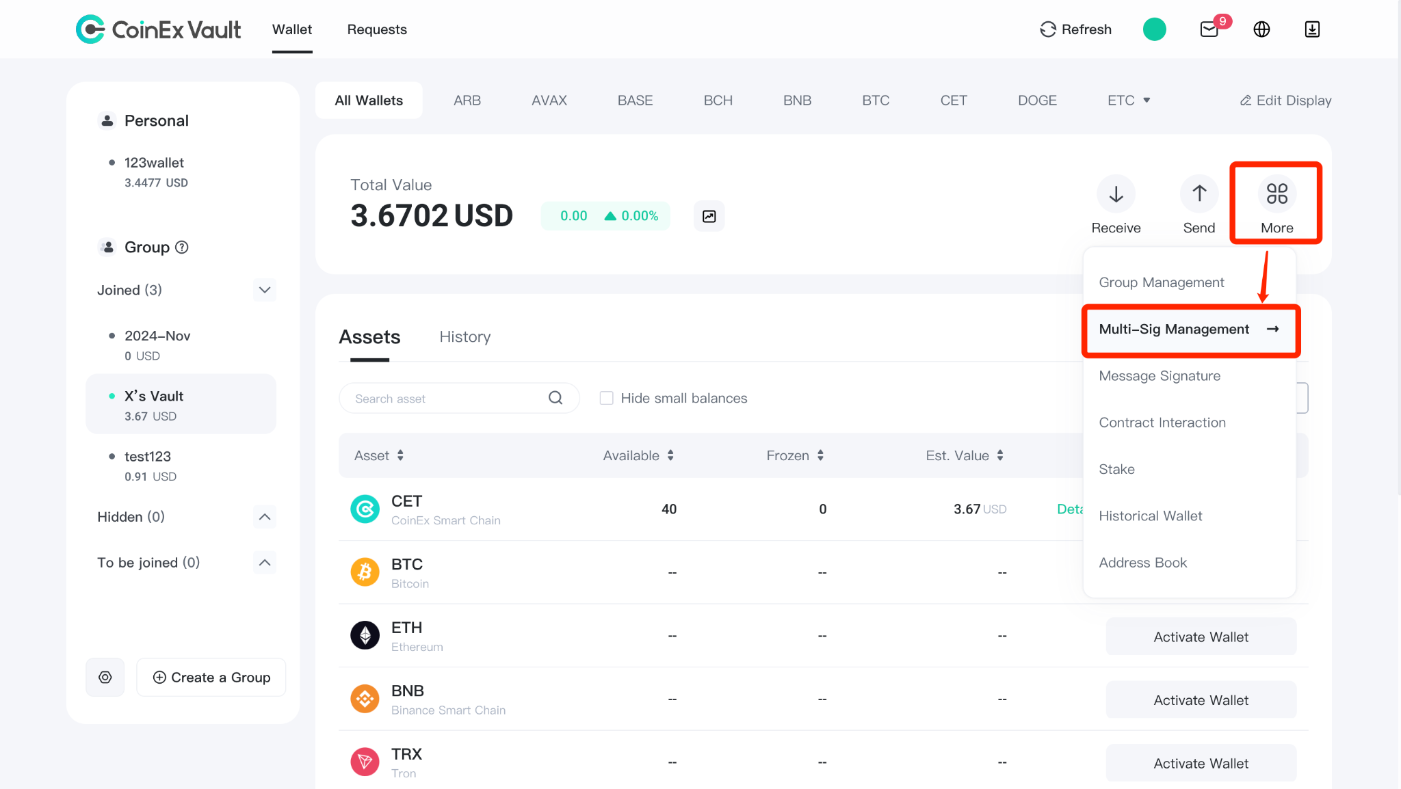1401x789 pixels.
Task: Sort by the Asset column
Action: click(379, 455)
